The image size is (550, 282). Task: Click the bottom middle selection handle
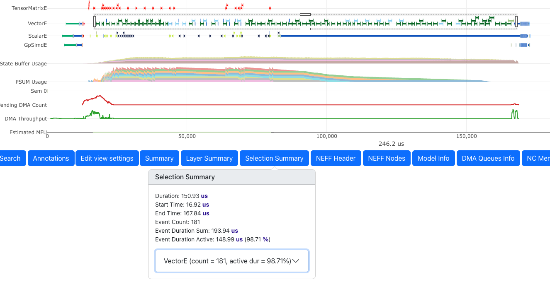[305, 29]
